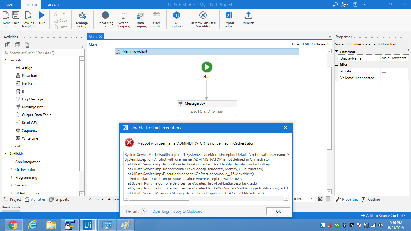Click the Search activities field
The height and width of the screenshot is (231, 411).
click(43, 53)
